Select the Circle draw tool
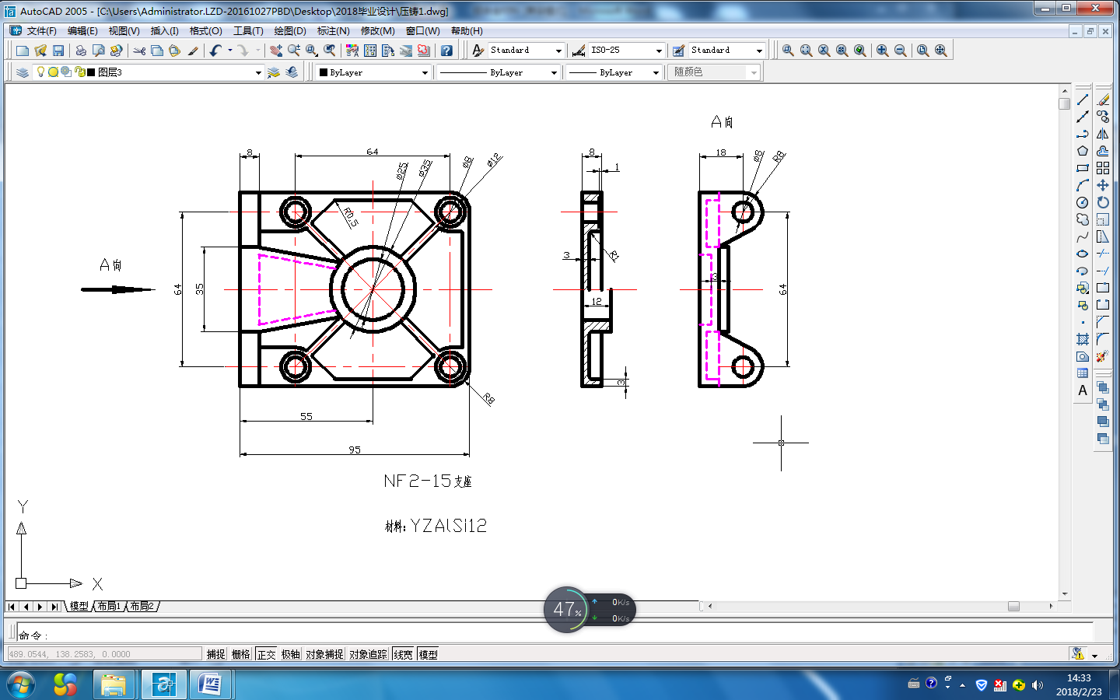 click(x=1082, y=202)
